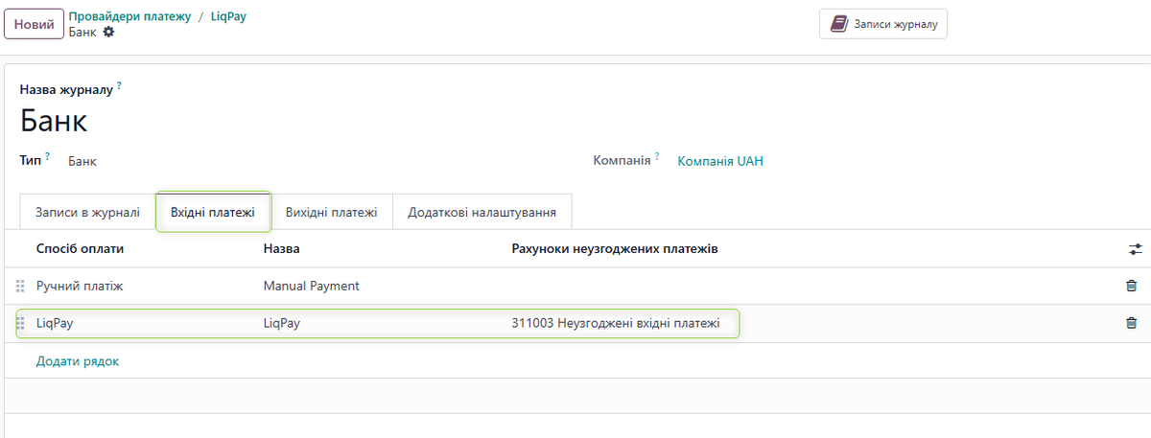Delete the LiqPay row with trash icon
Screen dimensions: 1151x438
1131,323
